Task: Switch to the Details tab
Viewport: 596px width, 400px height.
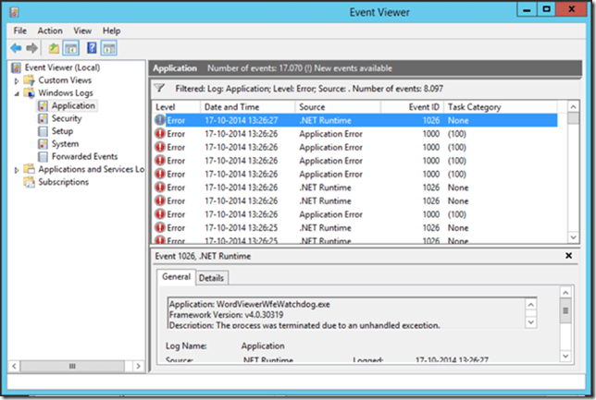Action: point(211,277)
